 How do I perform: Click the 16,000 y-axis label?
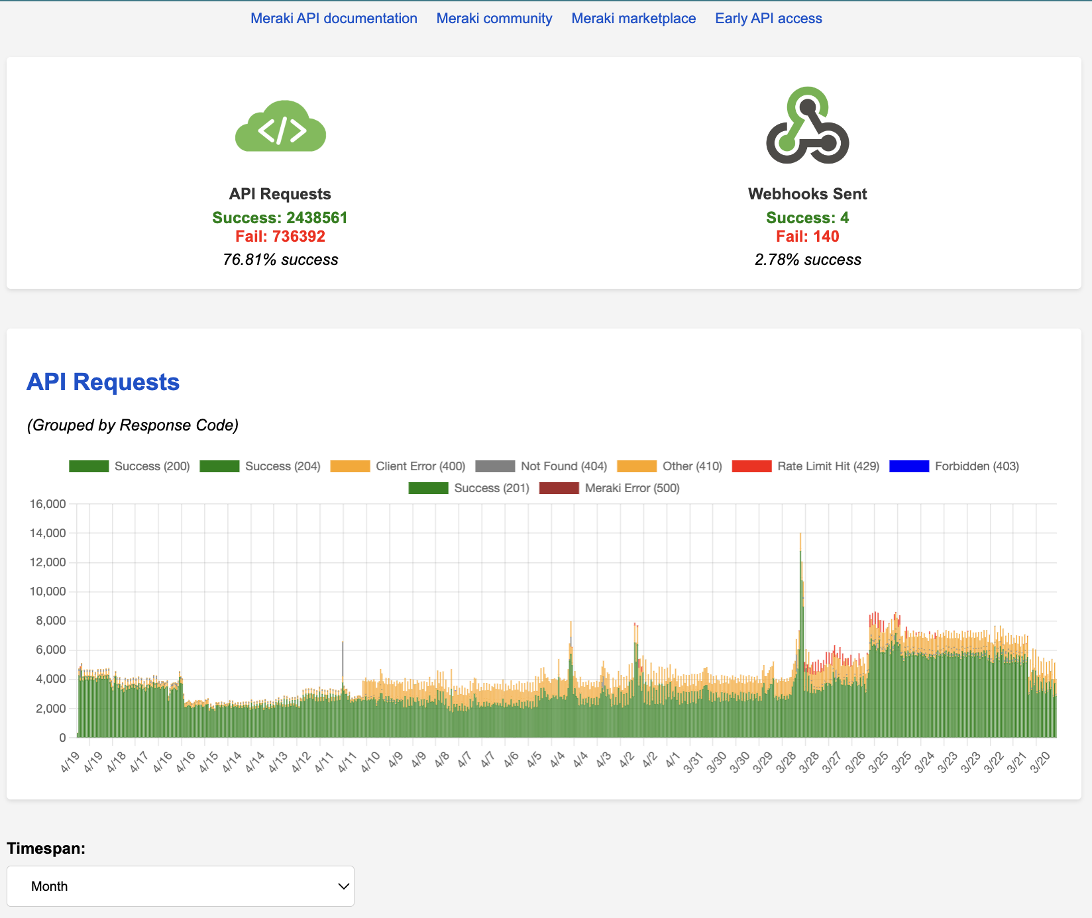(48, 504)
